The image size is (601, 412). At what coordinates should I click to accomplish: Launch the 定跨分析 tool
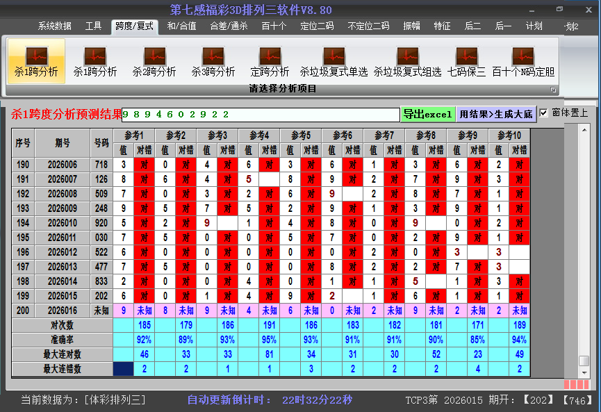pyautogui.click(x=271, y=61)
